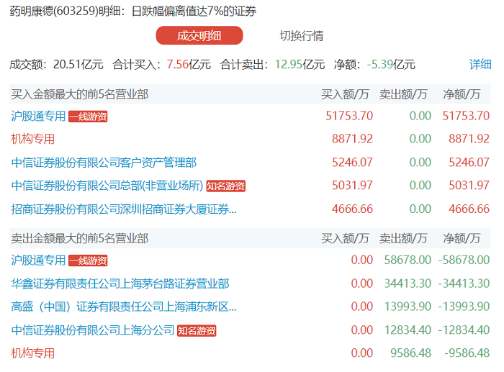
Task: Click net value -12834.40
Action: (464, 330)
